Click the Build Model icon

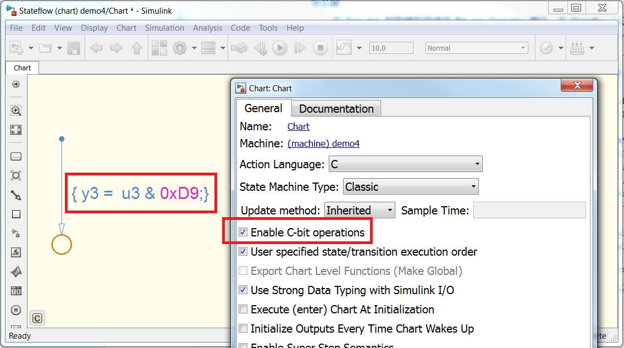[x=577, y=48]
